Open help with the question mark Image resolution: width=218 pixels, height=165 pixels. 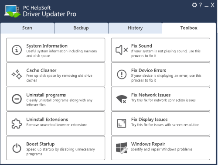[x=201, y=5]
